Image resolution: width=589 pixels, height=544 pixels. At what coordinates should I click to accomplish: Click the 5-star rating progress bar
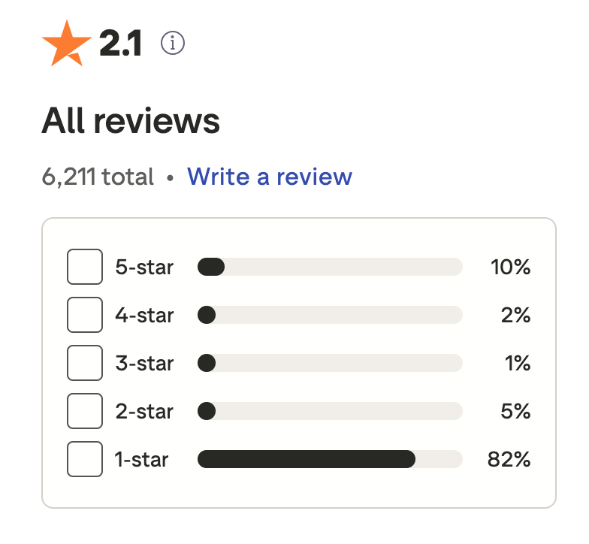(x=329, y=267)
